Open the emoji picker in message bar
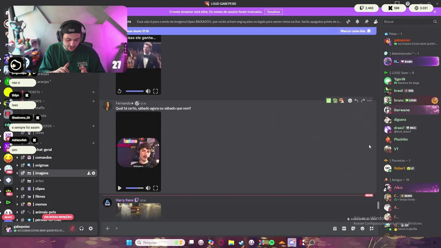Screen dimensions: 441x248 tap(362, 228)
